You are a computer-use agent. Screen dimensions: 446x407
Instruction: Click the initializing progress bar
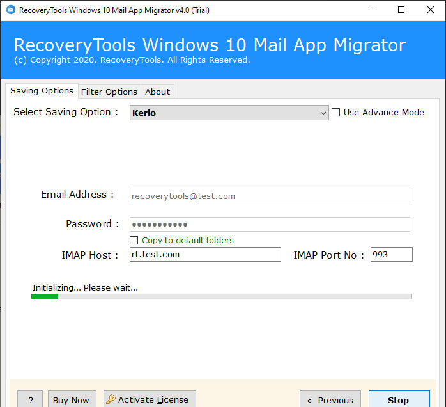[x=221, y=296]
